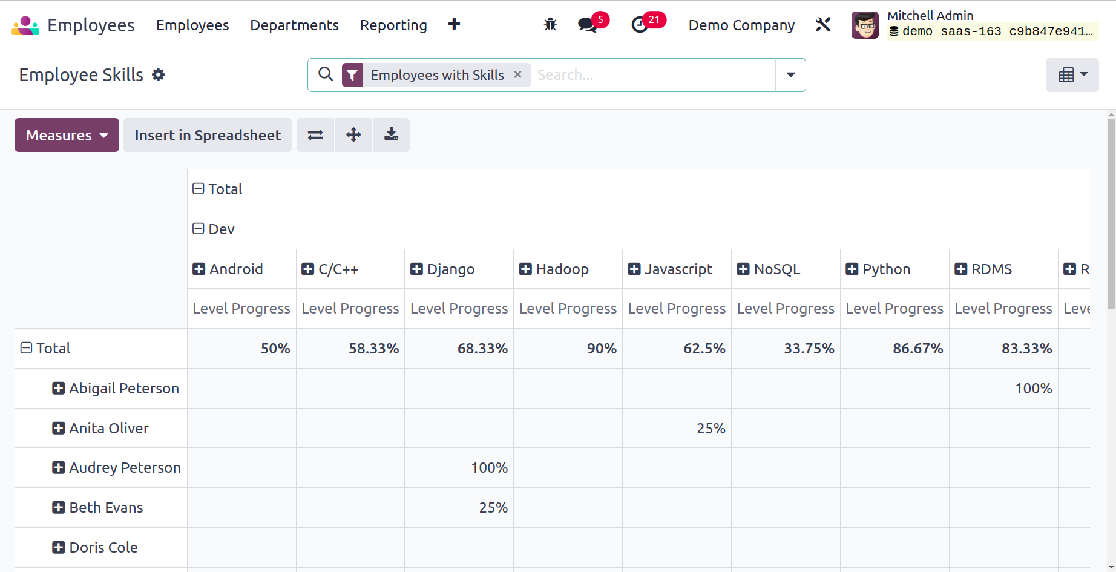Sort by Python Level Progress header
This screenshot has height=572, width=1116.
[x=894, y=309]
